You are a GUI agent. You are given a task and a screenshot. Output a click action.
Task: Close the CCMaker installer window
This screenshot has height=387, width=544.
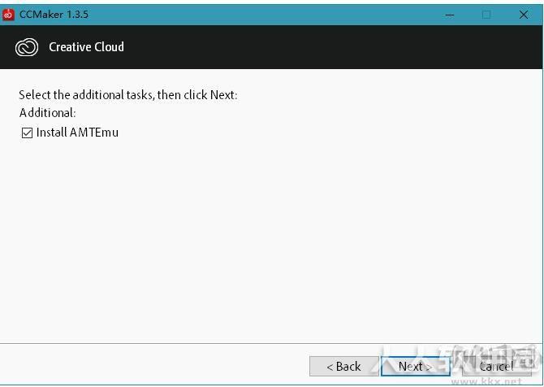click(x=524, y=15)
